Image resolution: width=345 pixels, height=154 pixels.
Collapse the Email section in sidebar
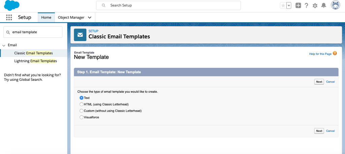tap(4, 45)
